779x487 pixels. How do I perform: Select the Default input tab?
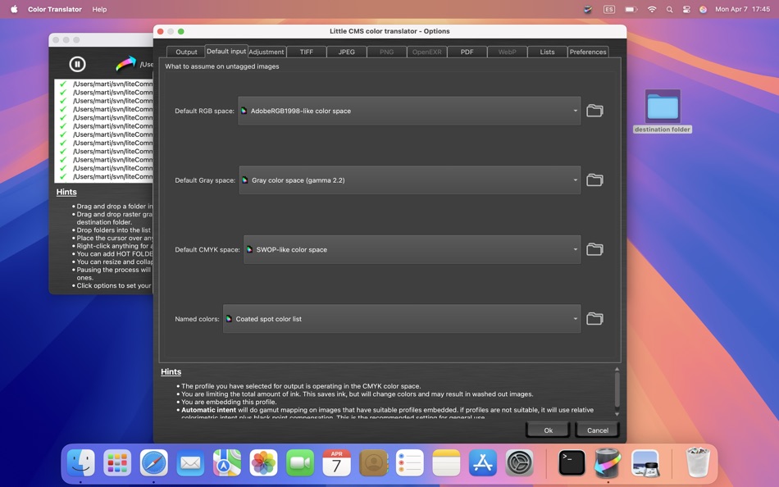(226, 51)
